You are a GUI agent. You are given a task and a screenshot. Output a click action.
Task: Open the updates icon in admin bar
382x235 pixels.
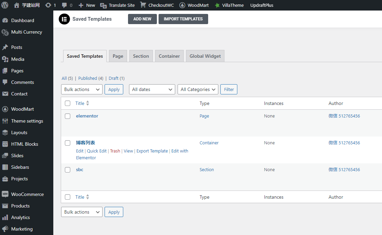[48, 5]
